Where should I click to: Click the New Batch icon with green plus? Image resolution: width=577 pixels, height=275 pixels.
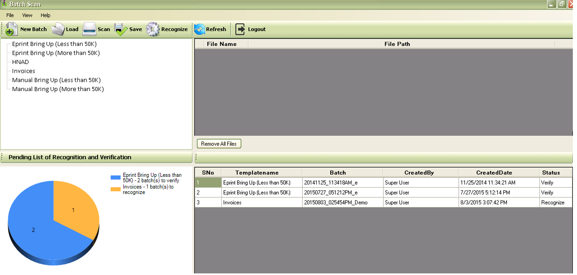click(x=11, y=29)
